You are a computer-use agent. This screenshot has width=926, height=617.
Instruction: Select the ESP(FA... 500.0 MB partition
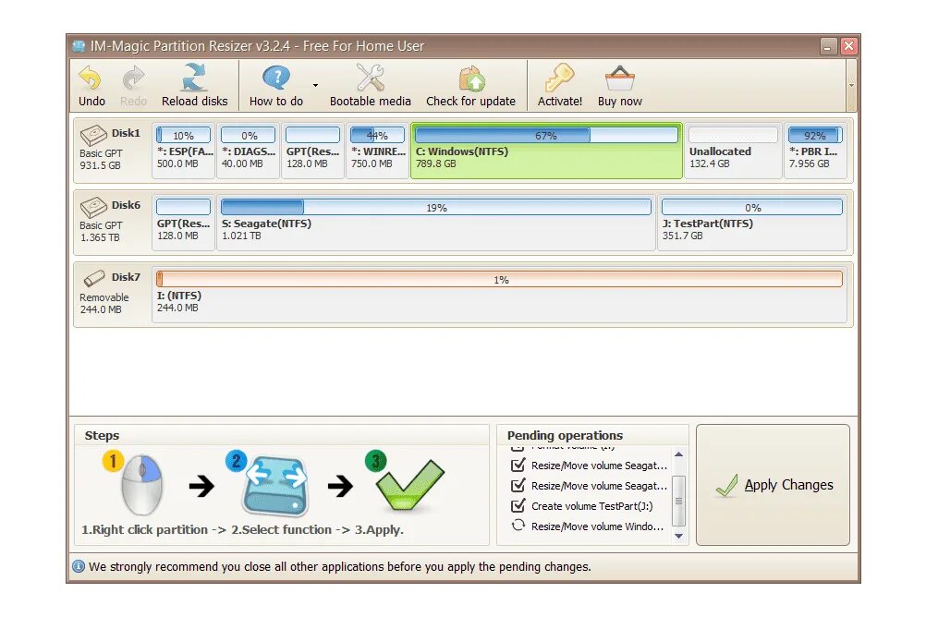[183, 151]
